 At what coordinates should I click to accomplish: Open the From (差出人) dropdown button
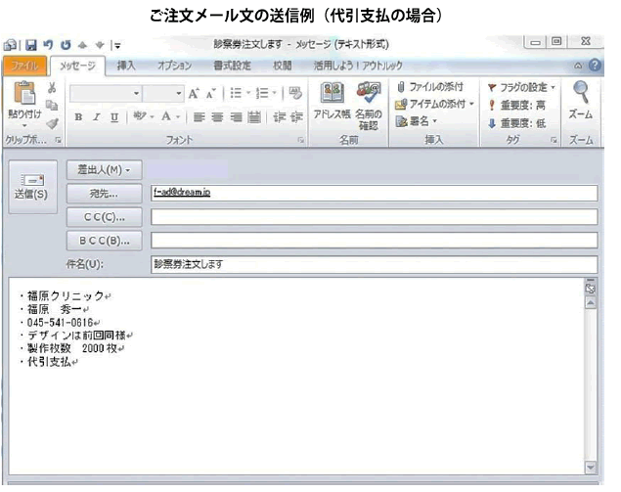(104, 170)
